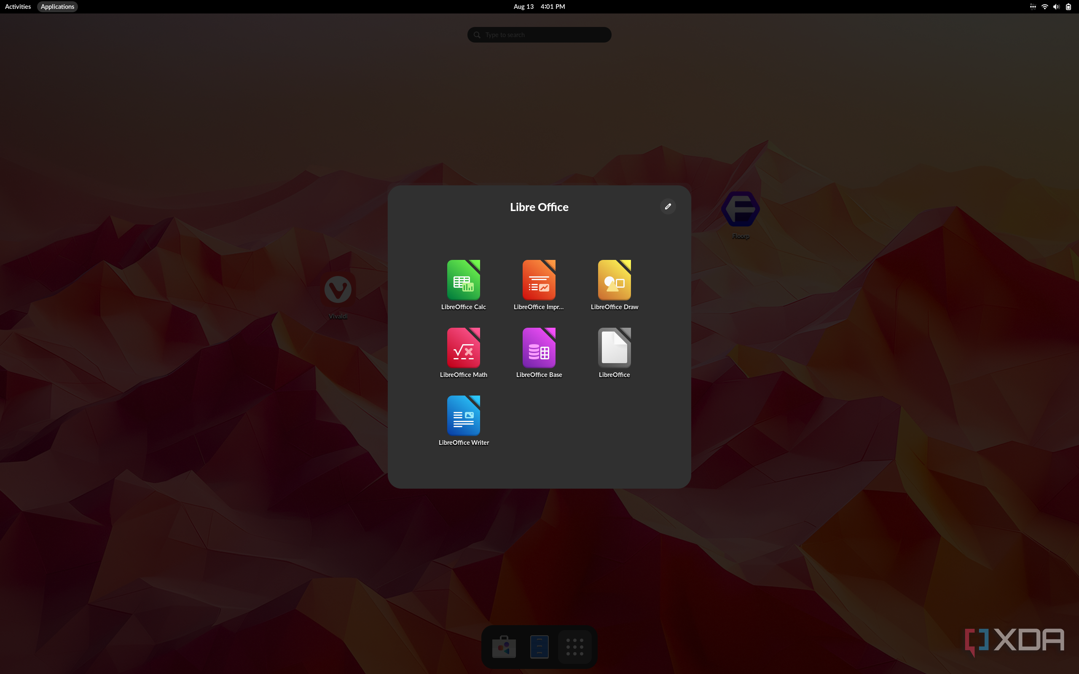Open the LibreOffice Start Center icon

pos(614,353)
